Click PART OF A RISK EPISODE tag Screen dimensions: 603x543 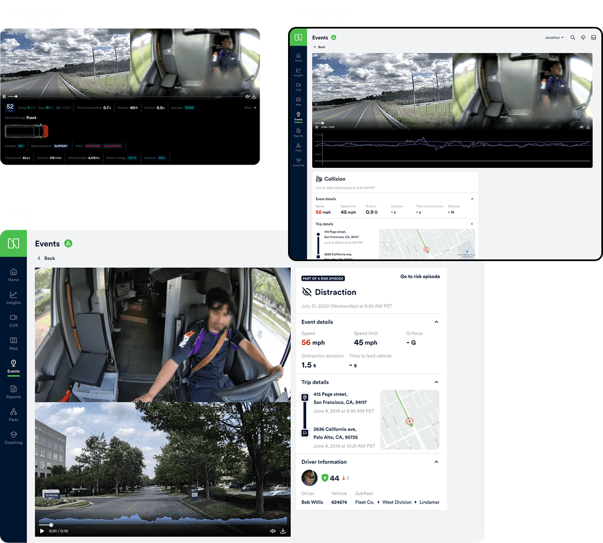click(323, 279)
